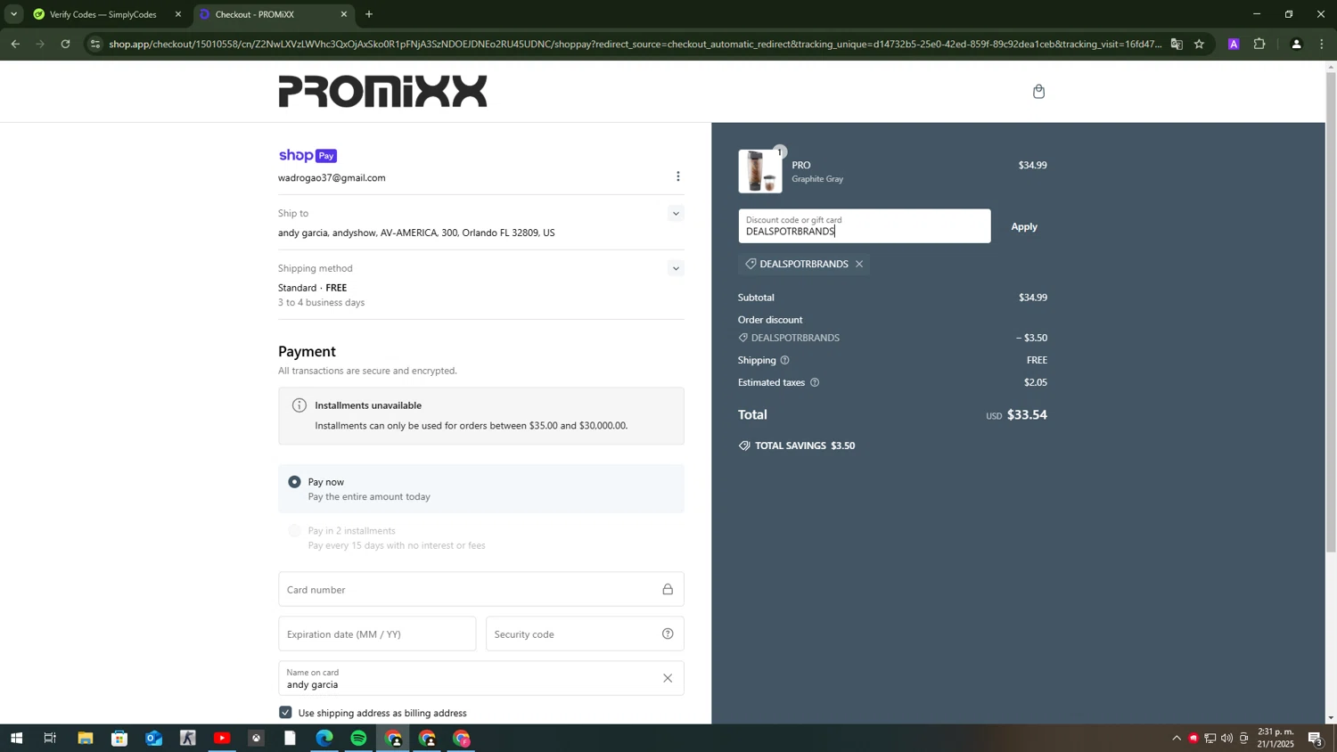Open the volume control in tray
The image size is (1337, 752).
click(x=1227, y=738)
